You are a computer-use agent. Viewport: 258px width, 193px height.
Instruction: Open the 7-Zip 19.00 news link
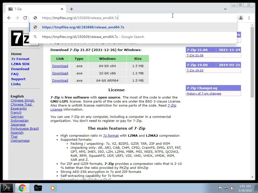(x=195, y=70)
